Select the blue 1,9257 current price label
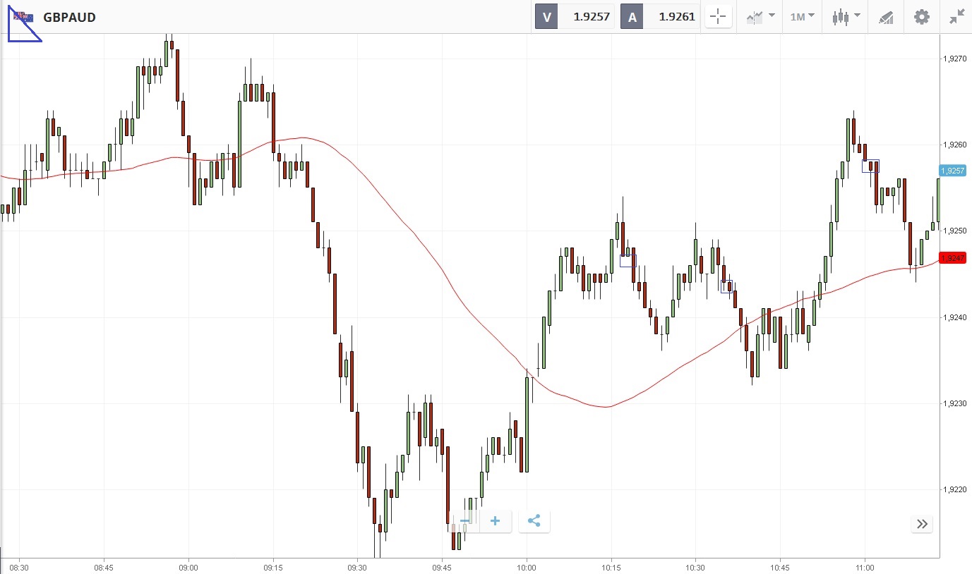Screen dimensions: 972x574 pos(953,171)
